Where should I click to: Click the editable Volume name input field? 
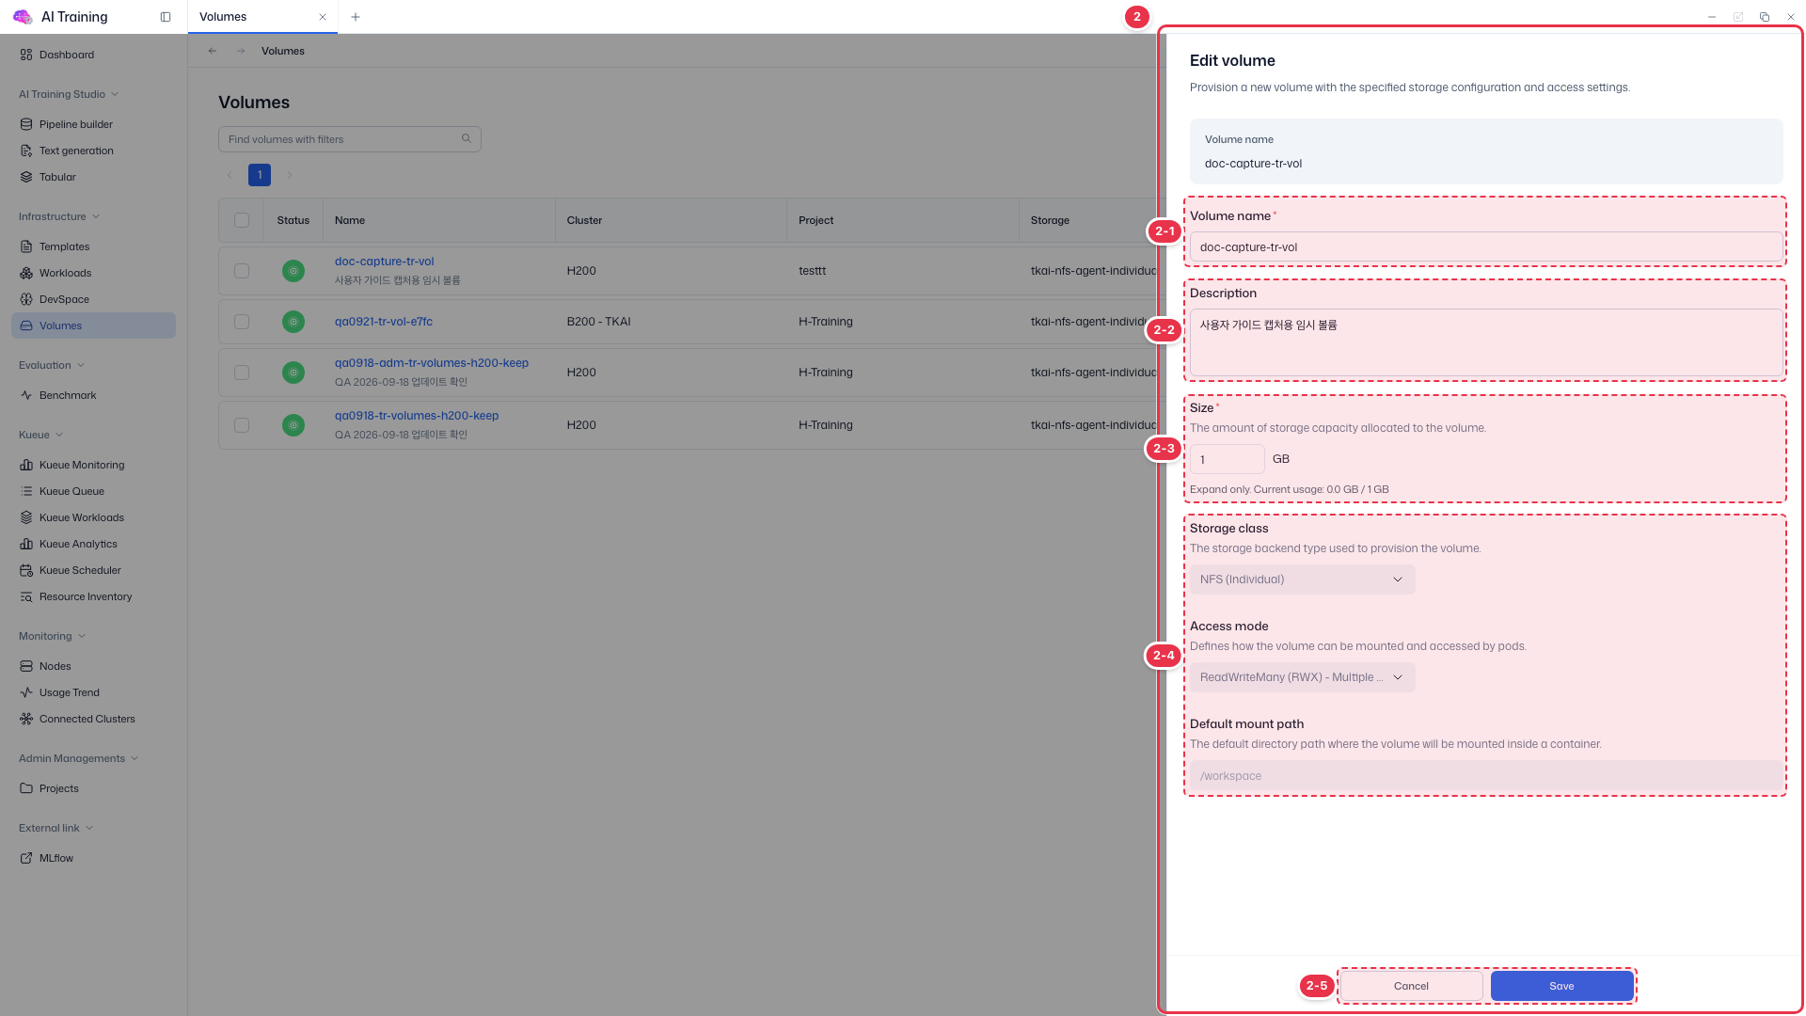click(1486, 247)
